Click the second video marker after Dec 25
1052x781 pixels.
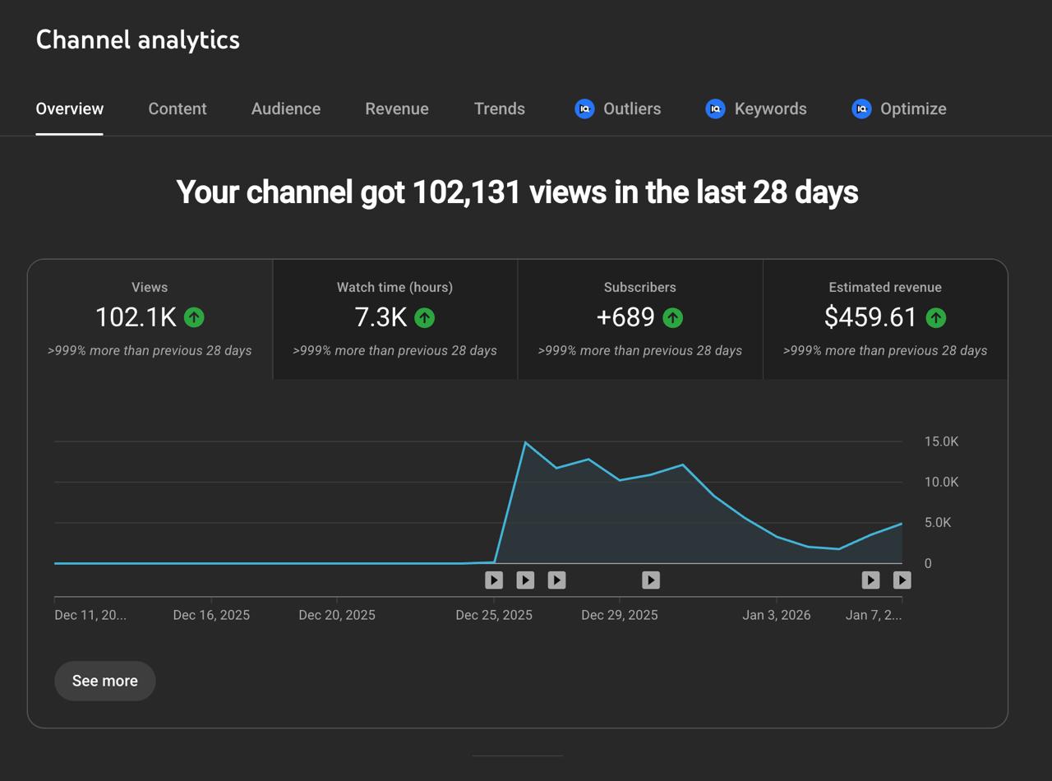525,580
